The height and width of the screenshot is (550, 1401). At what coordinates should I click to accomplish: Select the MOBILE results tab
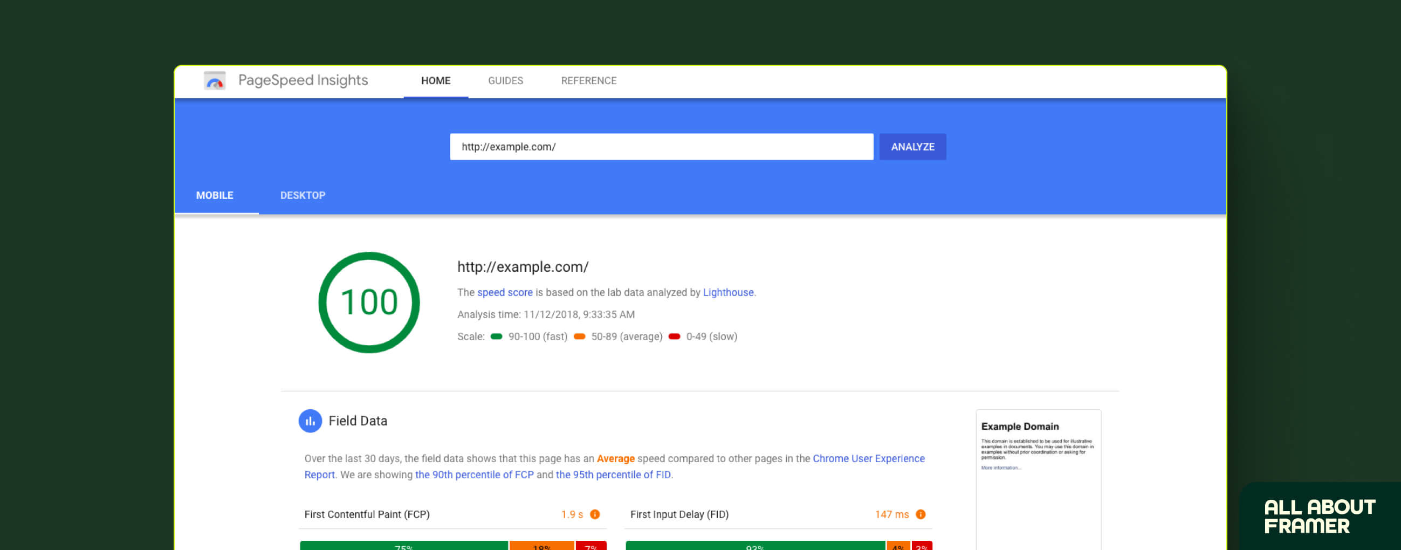pyautogui.click(x=215, y=195)
